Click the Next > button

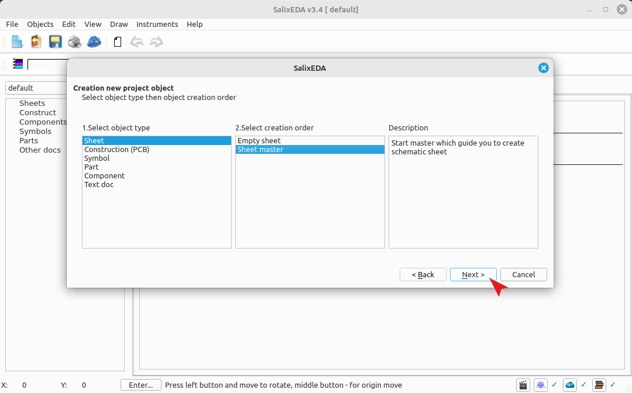coord(473,275)
